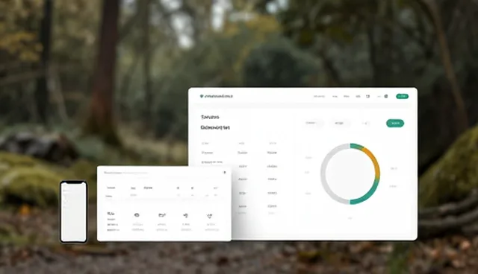Select the first dark icon in the overlay card's icon row
This screenshot has height=274, width=478.
pyautogui.click(x=137, y=215)
